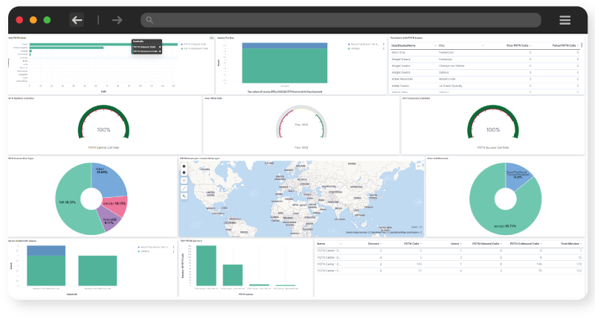Viewport: 595px width, 319px height.
Task: Open the Total PSTN Calls panel options
Action: (212, 38)
